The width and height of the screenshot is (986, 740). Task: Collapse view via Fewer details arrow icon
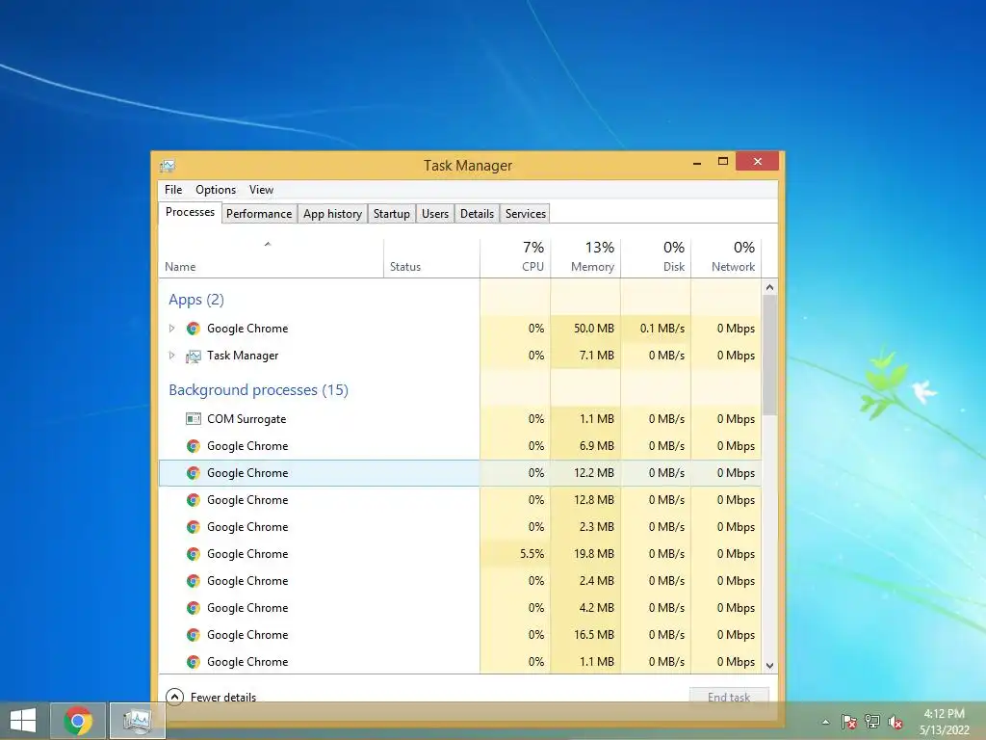tap(175, 697)
